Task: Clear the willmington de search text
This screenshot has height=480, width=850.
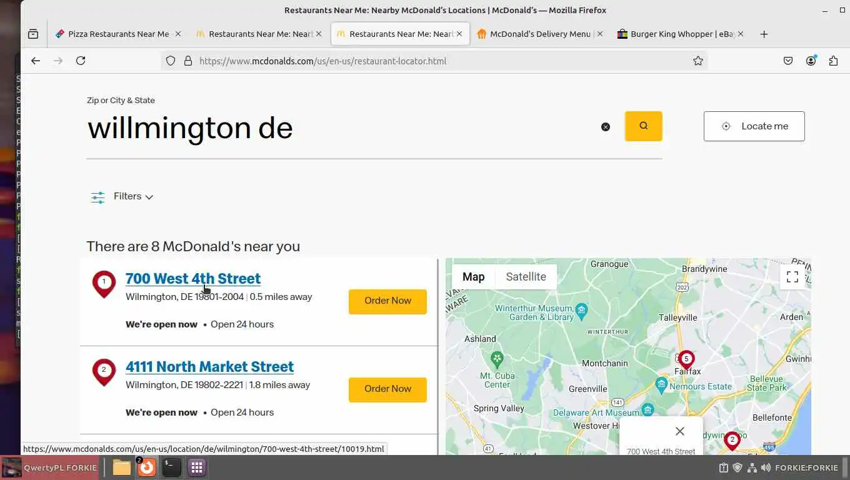Action: 605,127
